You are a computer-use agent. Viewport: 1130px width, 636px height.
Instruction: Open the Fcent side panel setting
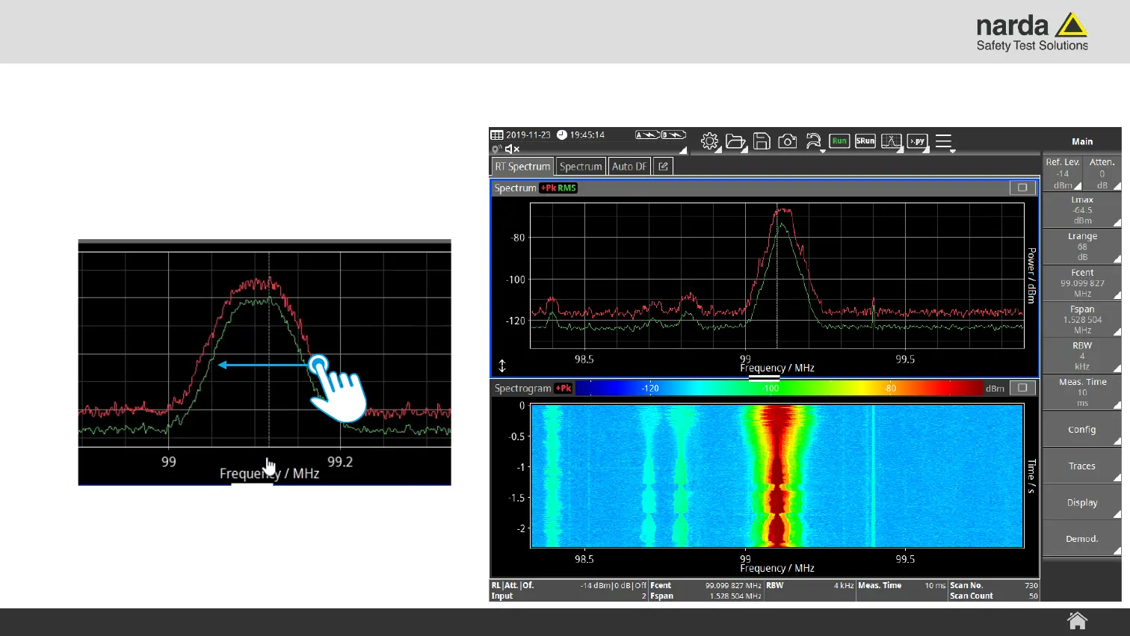1082,283
